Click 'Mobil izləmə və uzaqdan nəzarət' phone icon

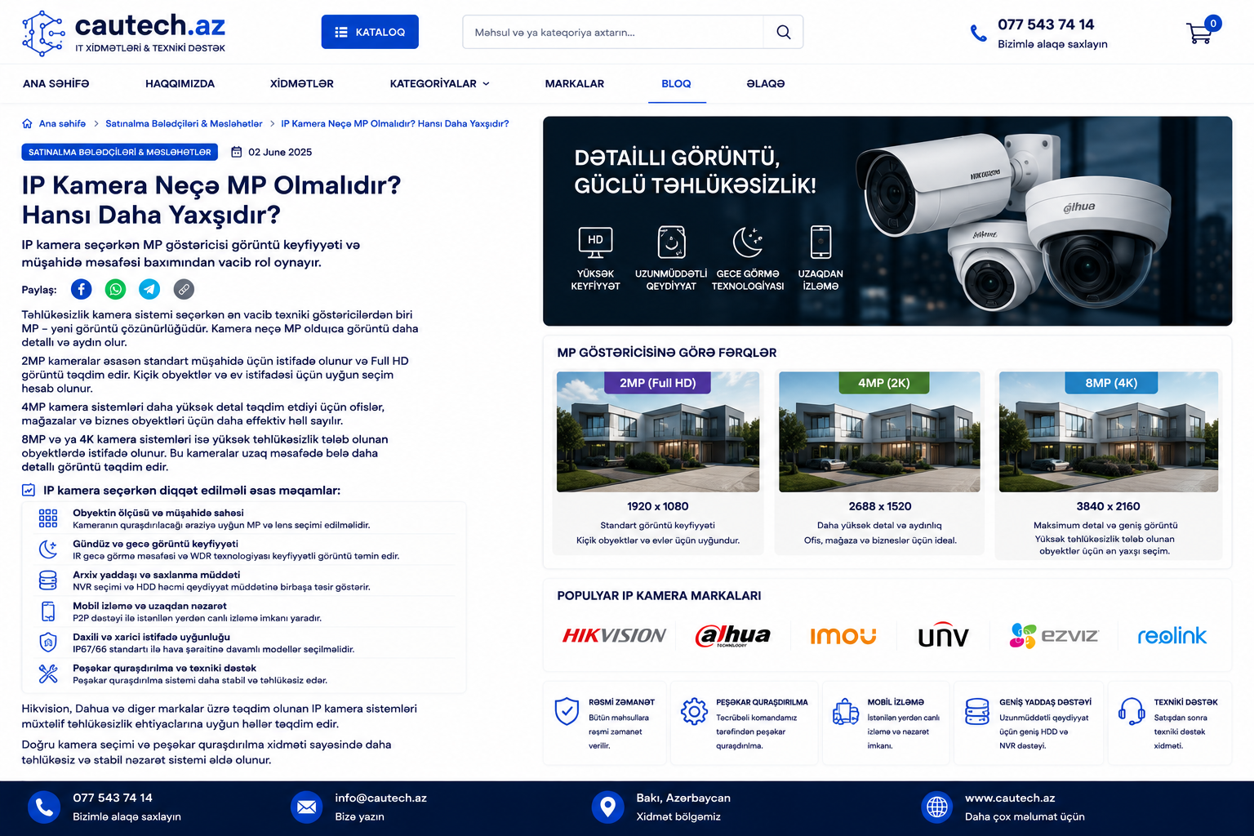48,611
